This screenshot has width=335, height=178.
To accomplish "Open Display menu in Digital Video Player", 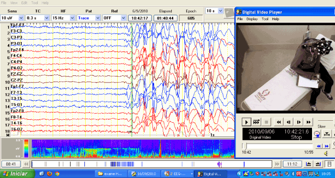I will tap(252, 19).
